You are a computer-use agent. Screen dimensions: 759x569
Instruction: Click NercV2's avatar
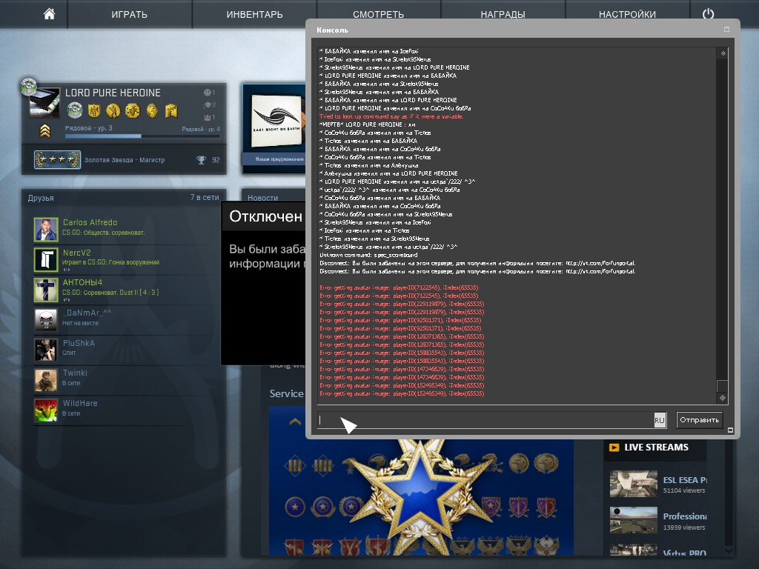(x=46, y=259)
